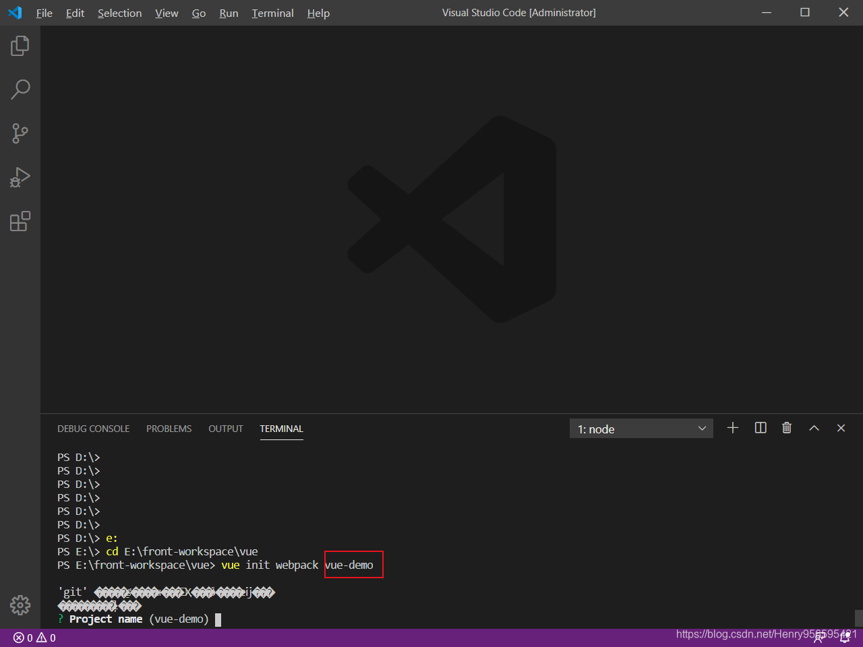Switch to the PROBLEMS tab
The height and width of the screenshot is (647, 863).
click(x=169, y=429)
